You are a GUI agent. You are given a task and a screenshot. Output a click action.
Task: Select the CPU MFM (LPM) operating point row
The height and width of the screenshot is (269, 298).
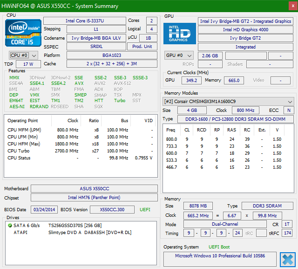81,130
